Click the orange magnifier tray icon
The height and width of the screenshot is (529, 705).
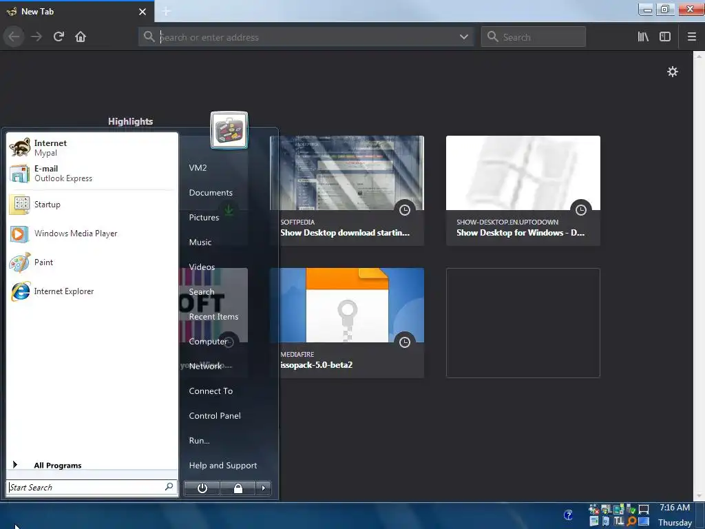(x=631, y=521)
